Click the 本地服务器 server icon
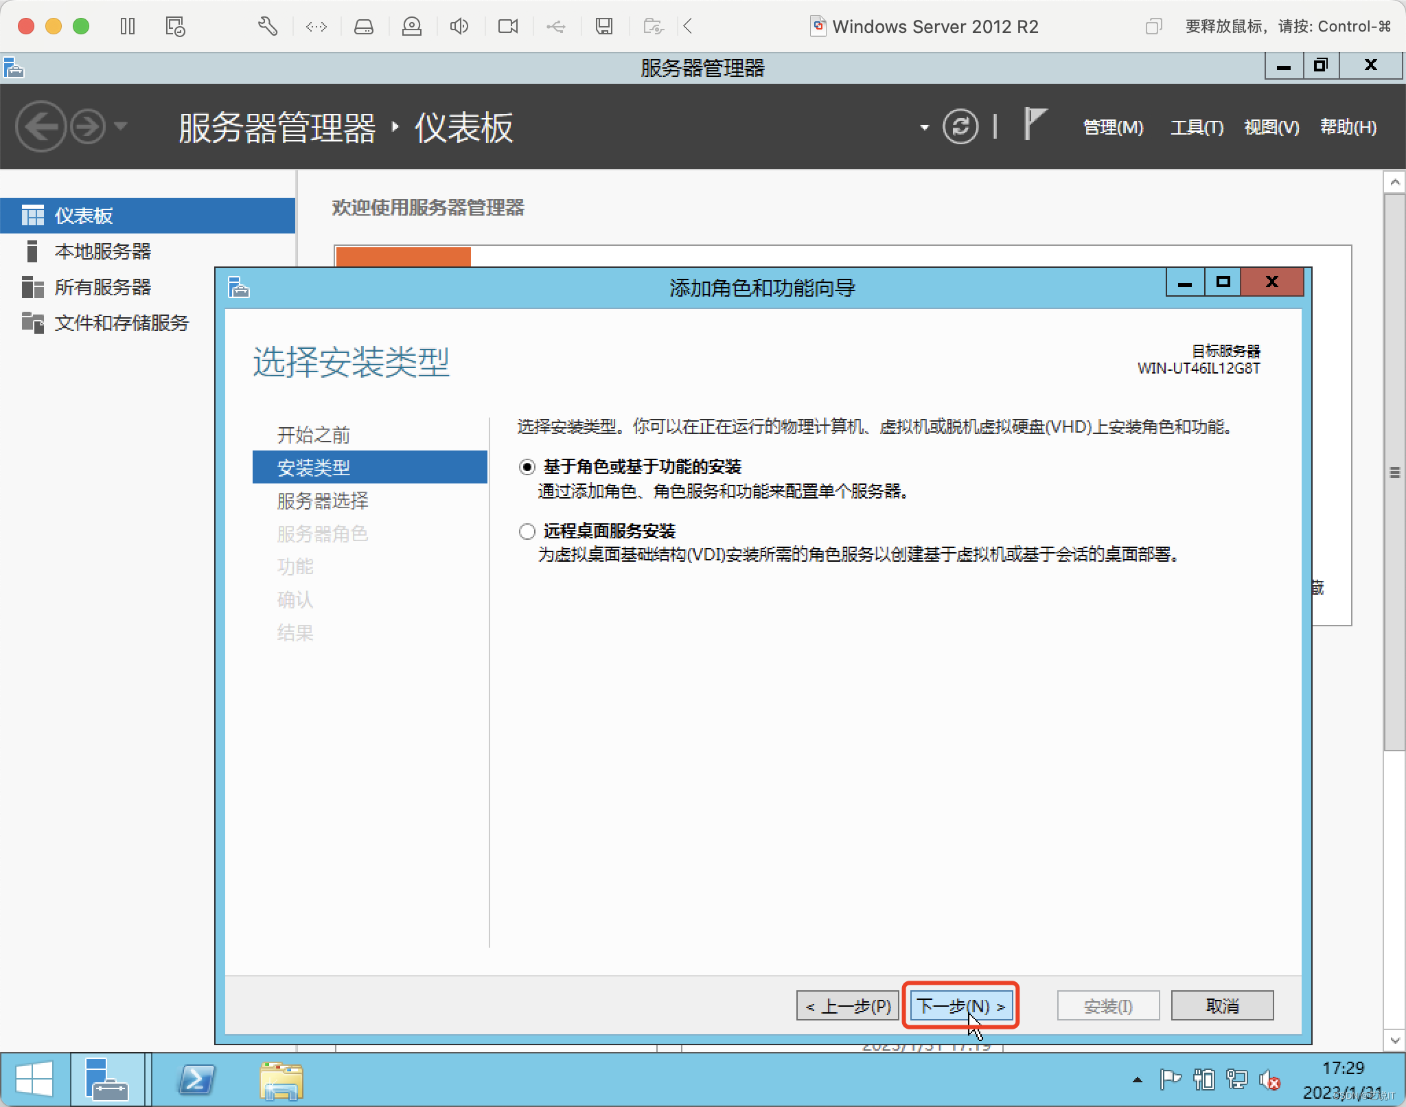Screen dimensions: 1406x1107 (32, 251)
